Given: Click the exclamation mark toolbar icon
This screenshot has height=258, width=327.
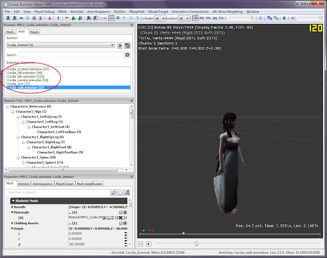Looking at the screenshot, I should [x=58, y=18].
